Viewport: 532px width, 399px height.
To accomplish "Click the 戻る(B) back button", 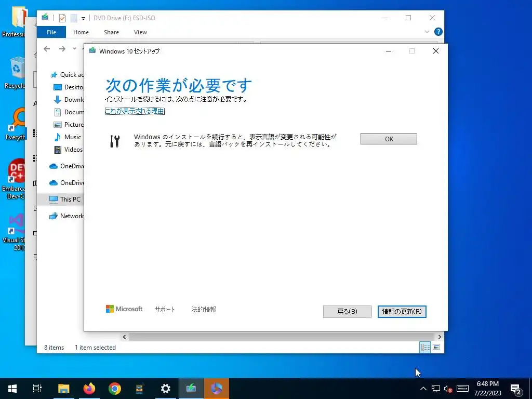I will click(x=347, y=312).
